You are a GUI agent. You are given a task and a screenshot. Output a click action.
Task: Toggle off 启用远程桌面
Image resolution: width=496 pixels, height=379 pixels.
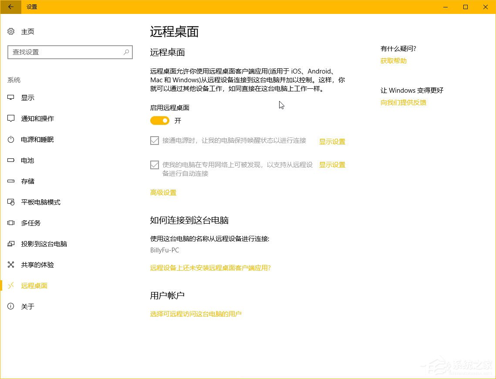click(159, 121)
